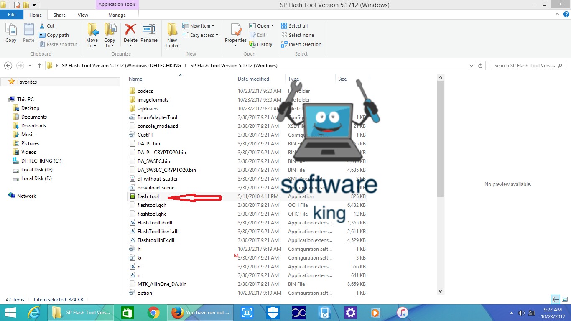Open the Recent locations dropdown arrow
Image resolution: width=571 pixels, height=321 pixels.
pyautogui.click(x=30, y=66)
